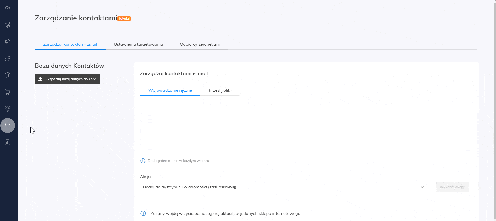Click the database contacts icon in sidebar

tap(8, 126)
